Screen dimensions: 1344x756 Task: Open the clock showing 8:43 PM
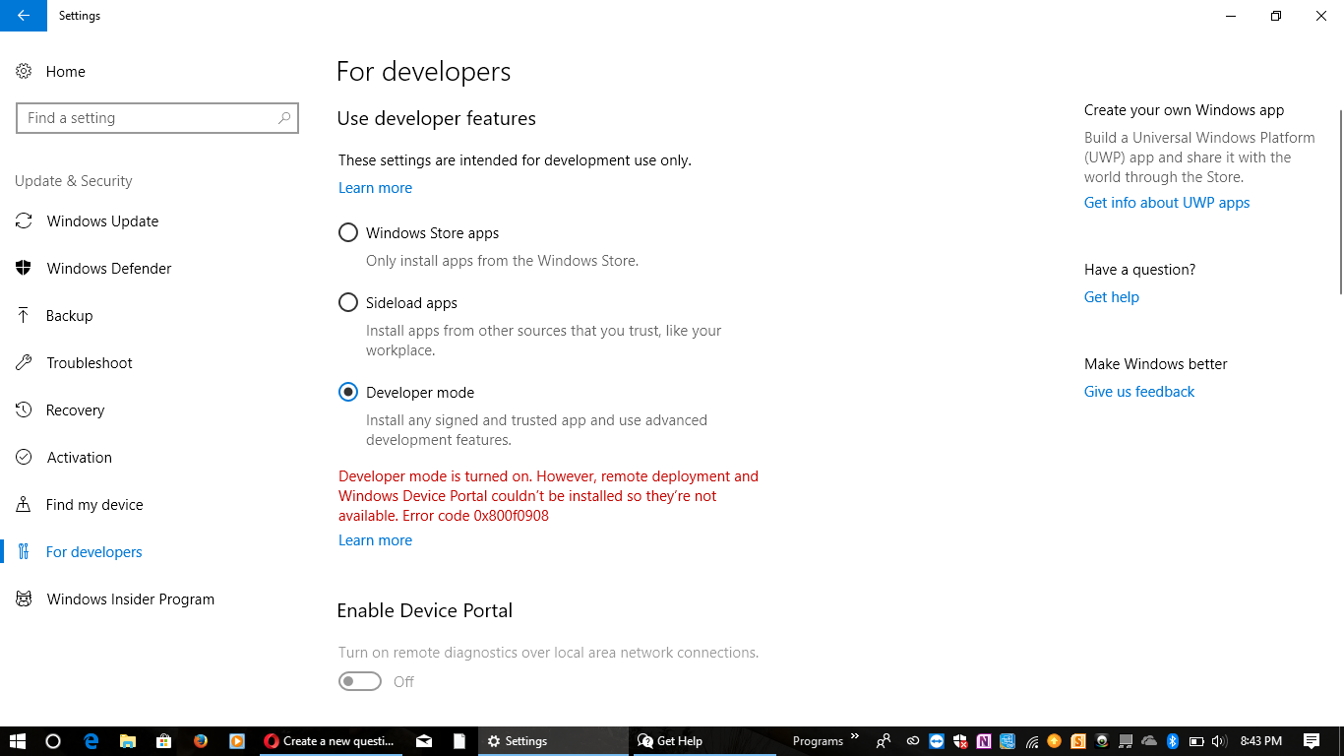pyautogui.click(x=1261, y=741)
